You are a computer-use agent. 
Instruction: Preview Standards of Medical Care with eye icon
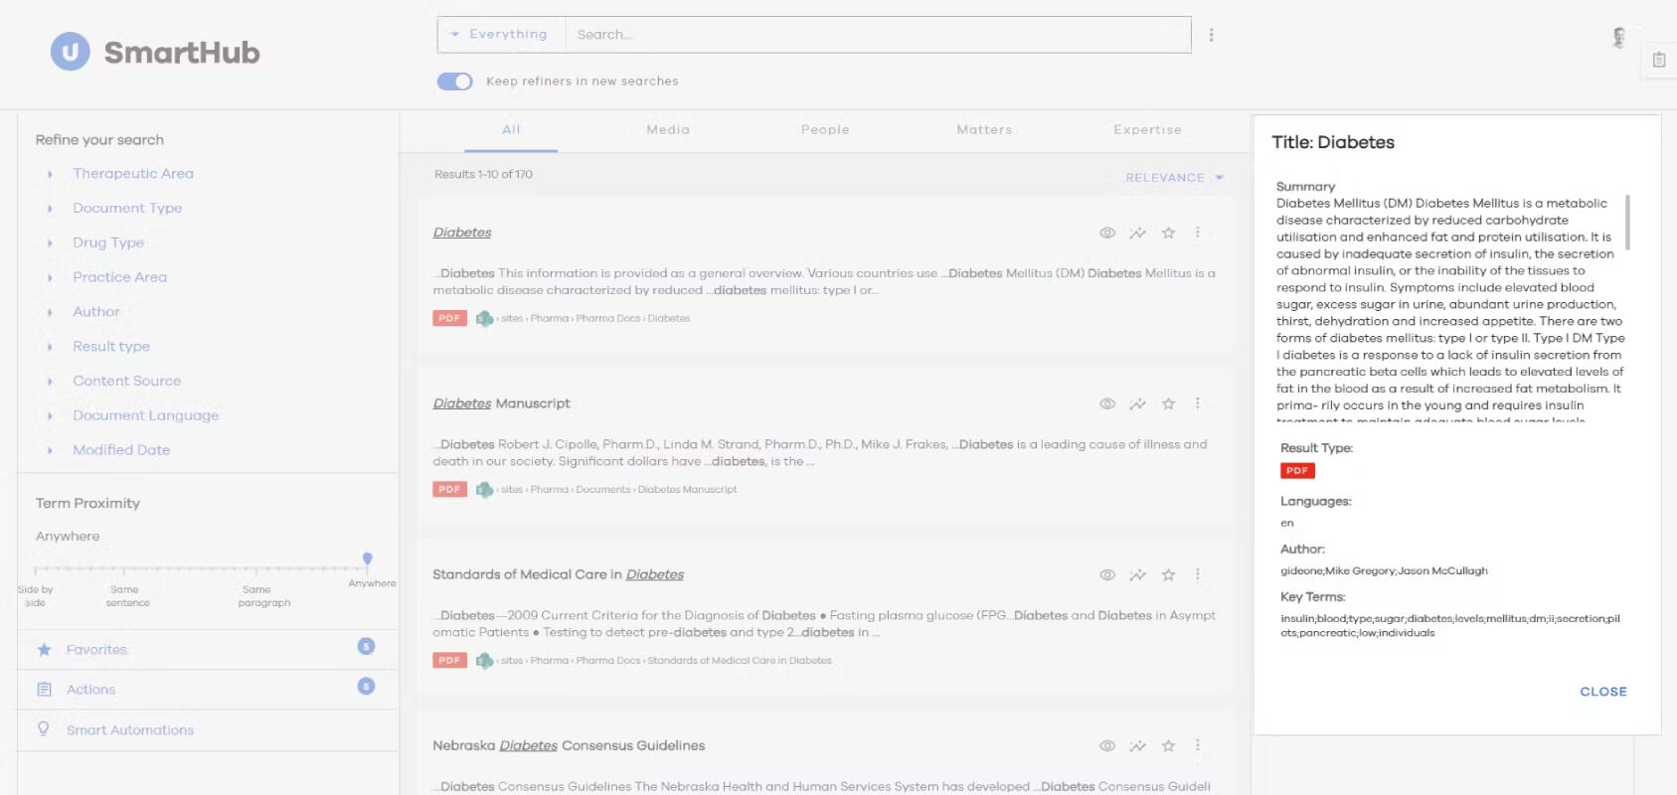click(1107, 574)
